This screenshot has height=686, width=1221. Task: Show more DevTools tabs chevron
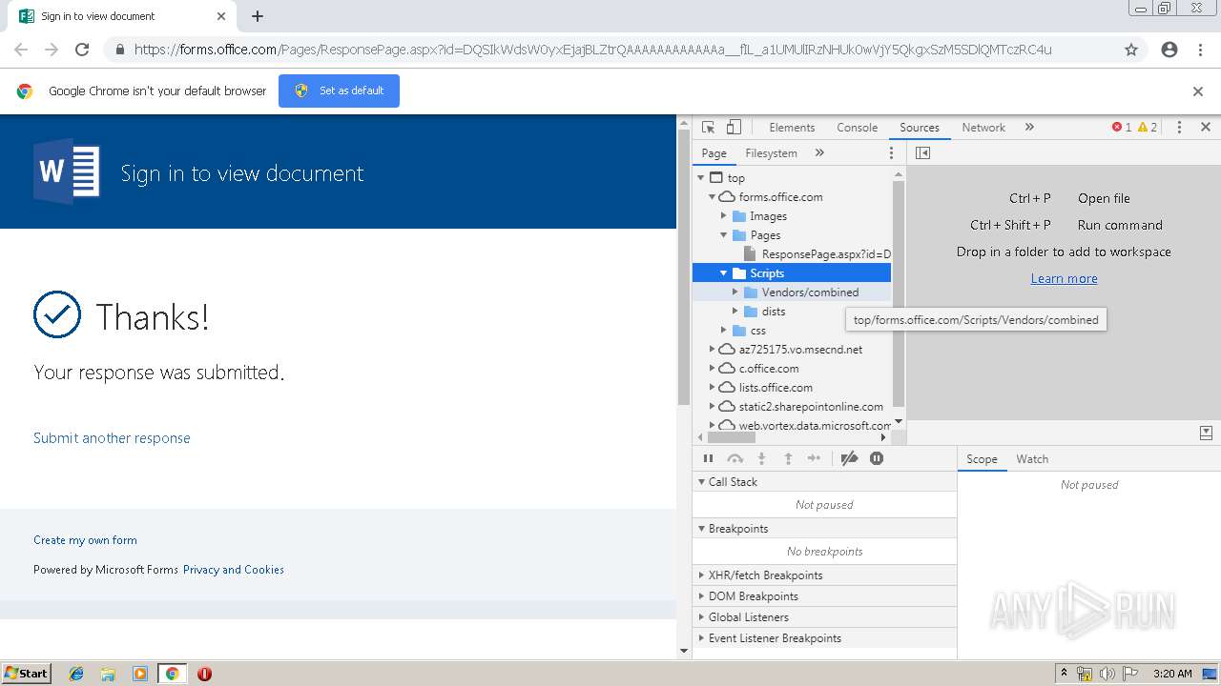tap(1029, 127)
